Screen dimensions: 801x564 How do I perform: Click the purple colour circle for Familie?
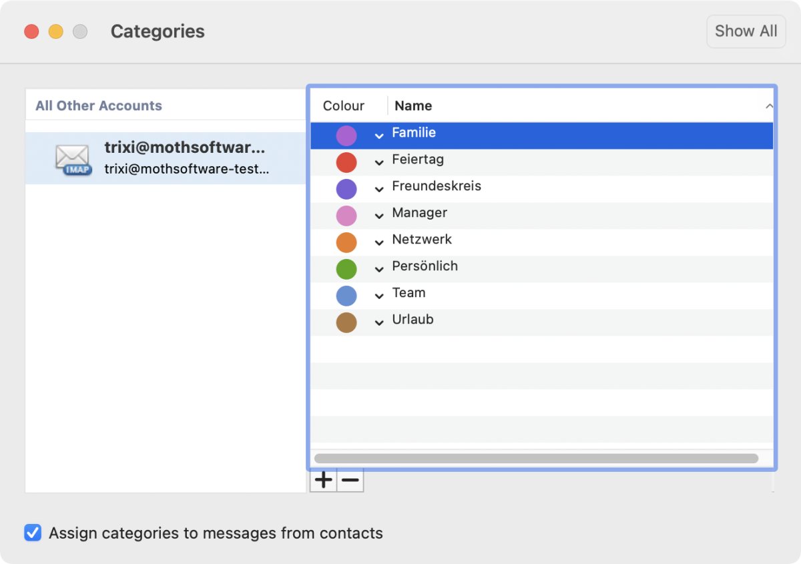(346, 135)
